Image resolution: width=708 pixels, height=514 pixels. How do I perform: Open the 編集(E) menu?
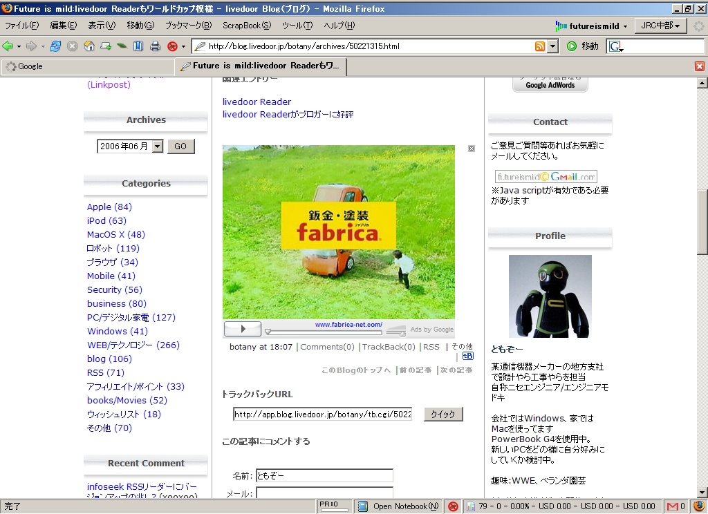(x=63, y=26)
